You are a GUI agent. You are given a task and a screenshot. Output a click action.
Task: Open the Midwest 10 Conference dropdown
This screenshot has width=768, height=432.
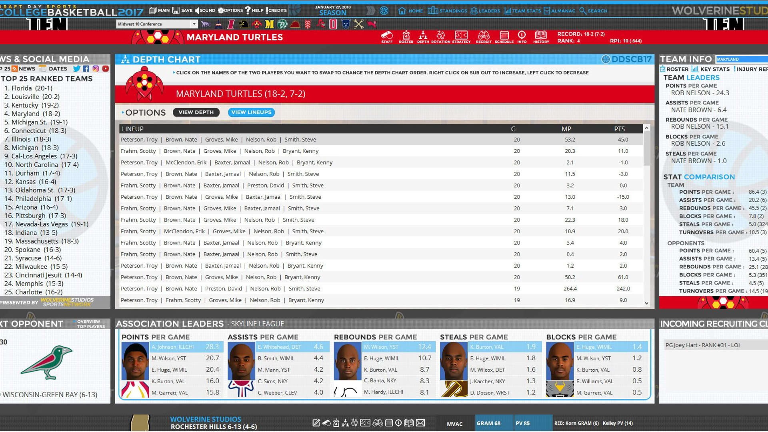pos(157,24)
